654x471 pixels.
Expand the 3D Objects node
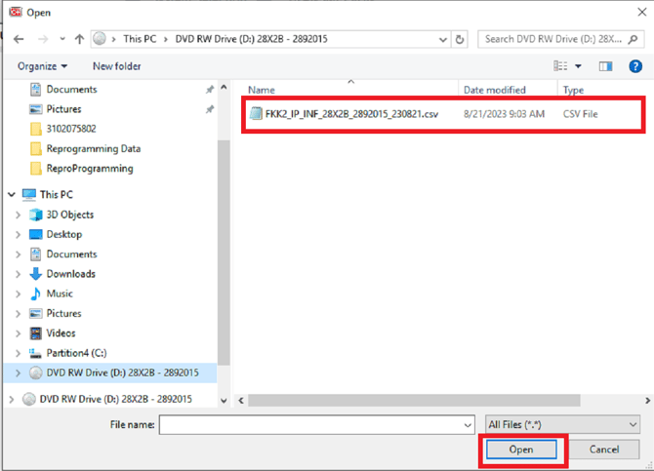point(18,215)
